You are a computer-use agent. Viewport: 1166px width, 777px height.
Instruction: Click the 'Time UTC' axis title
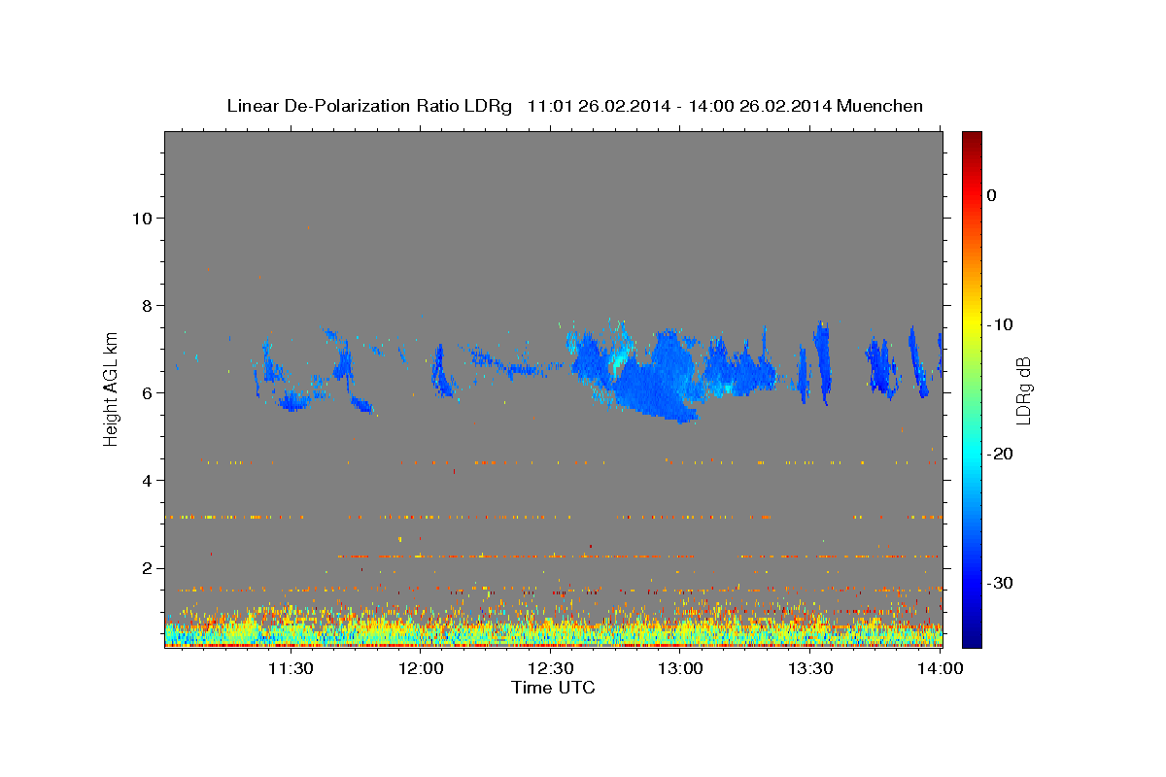(553, 688)
